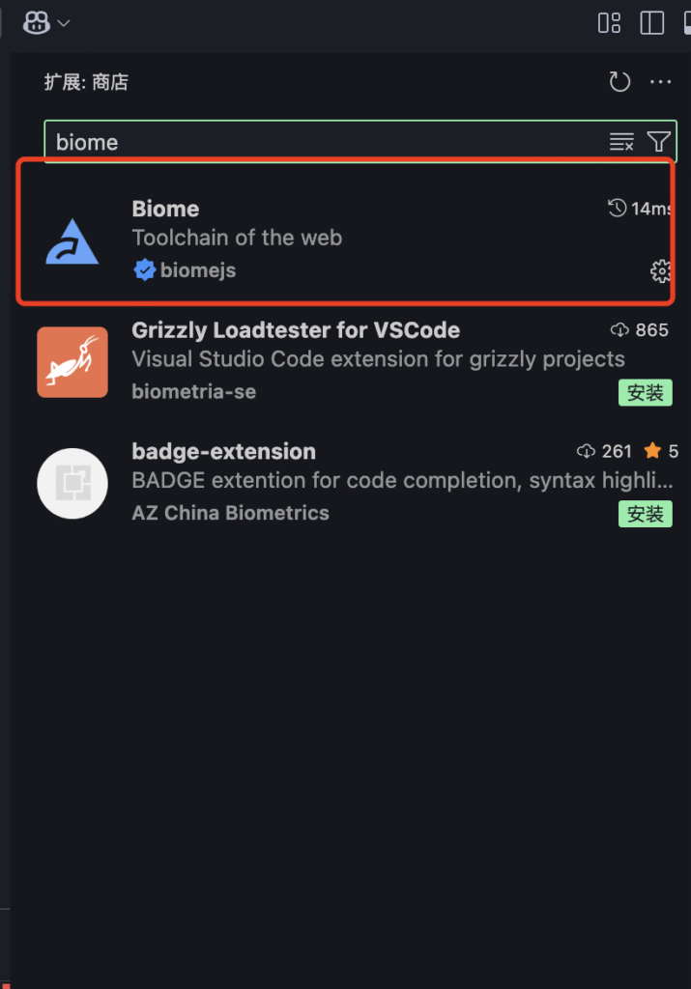Select the Biome extension logo

coord(72,242)
